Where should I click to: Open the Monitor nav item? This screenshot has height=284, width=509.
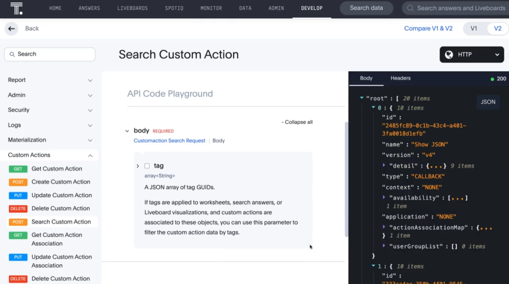(x=211, y=8)
